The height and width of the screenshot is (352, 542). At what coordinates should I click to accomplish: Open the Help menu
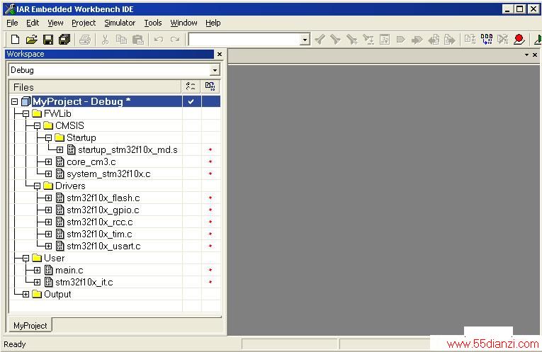tap(213, 23)
